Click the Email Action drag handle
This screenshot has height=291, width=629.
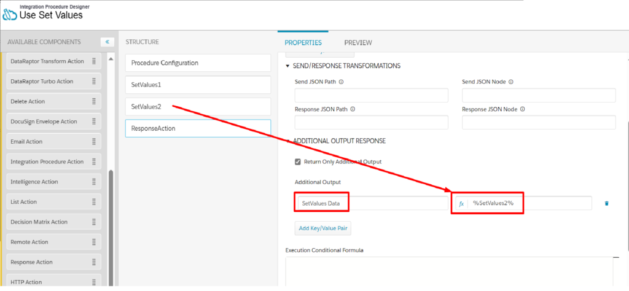point(94,141)
